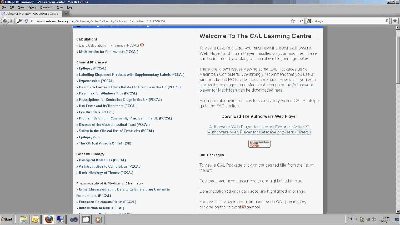This screenshot has height=225, width=400.
Task: Open Pharmacy Law and Ethics Related to Practice
Action: (130, 87)
